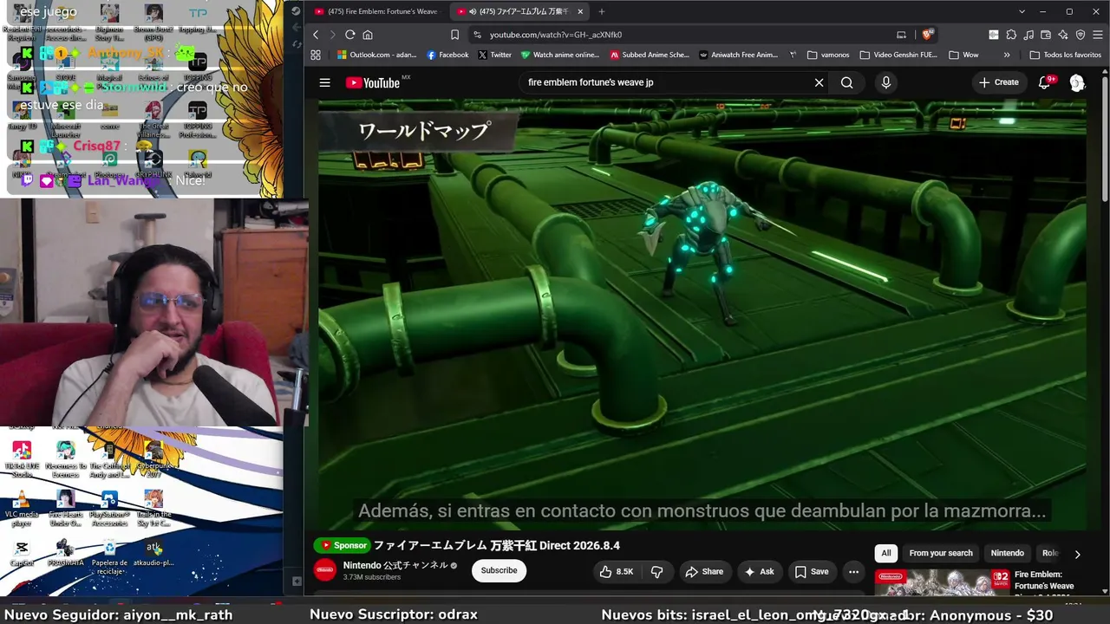Open the YouTube account avatar menu

(x=1077, y=82)
